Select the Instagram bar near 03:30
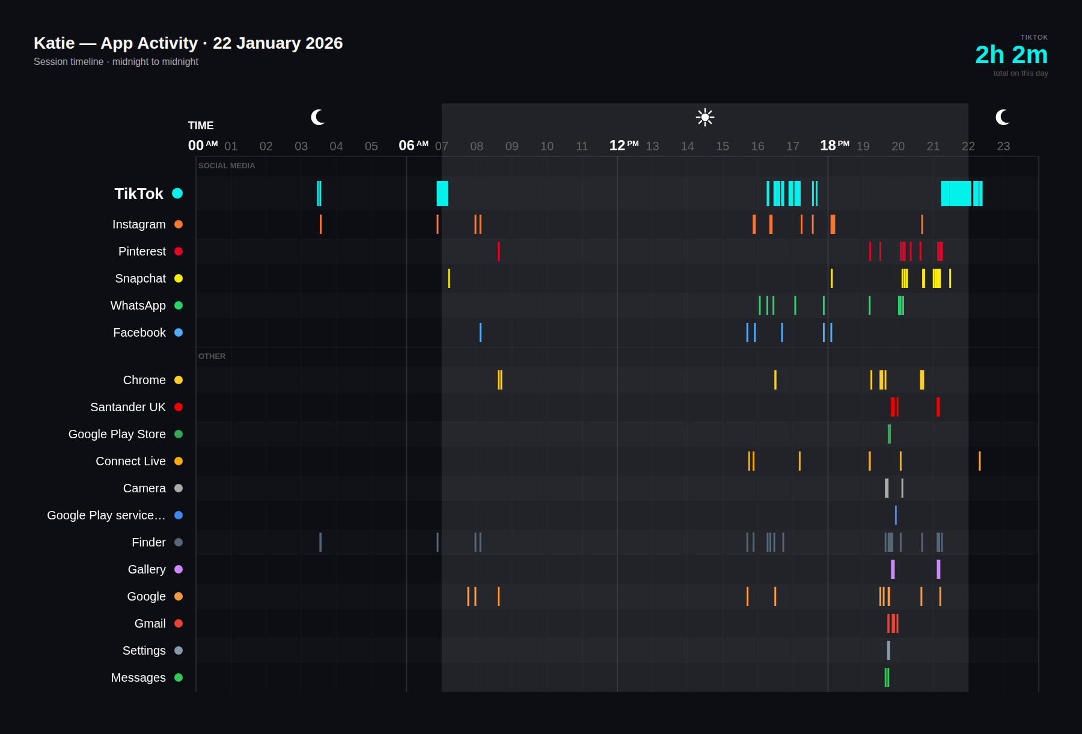Image resolution: width=1082 pixels, height=734 pixels. [320, 224]
